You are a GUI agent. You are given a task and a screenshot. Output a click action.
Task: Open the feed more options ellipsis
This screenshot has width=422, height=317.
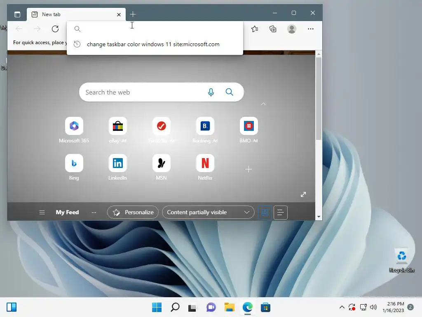(x=94, y=213)
